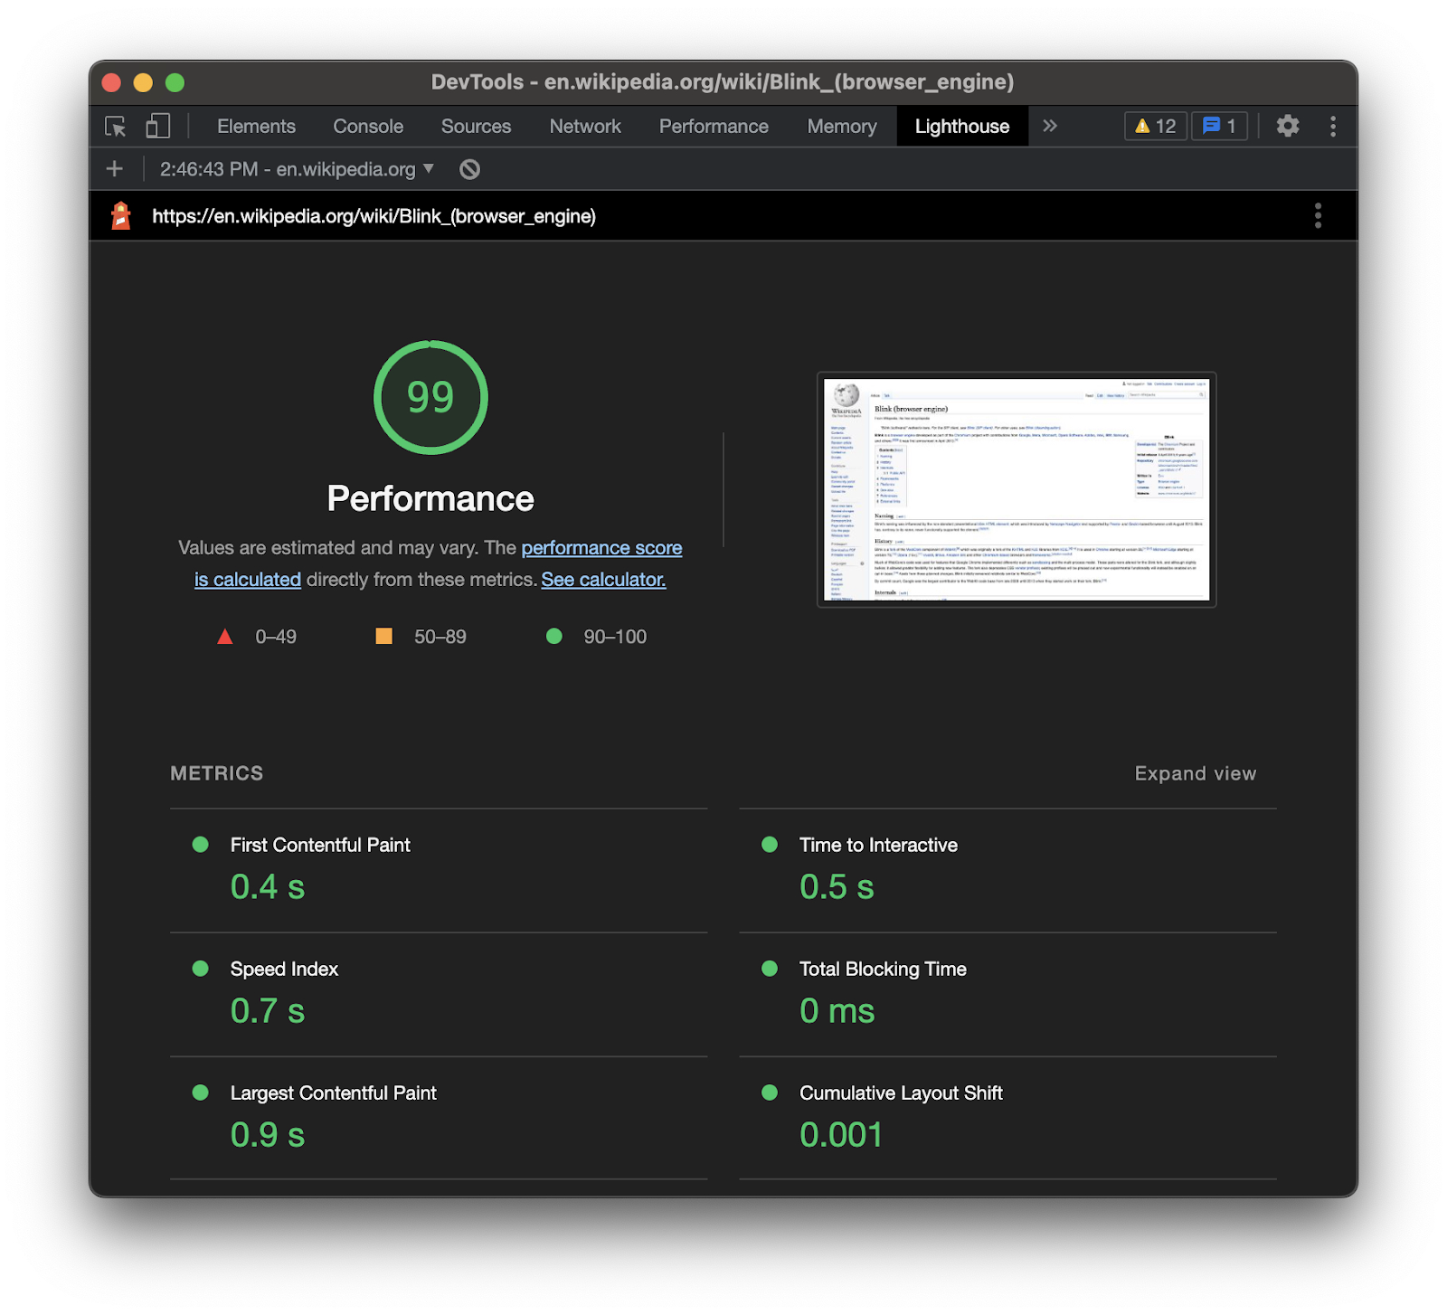Activate the inspect element picker icon
This screenshot has height=1315, width=1447.
pyautogui.click(x=116, y=127)
